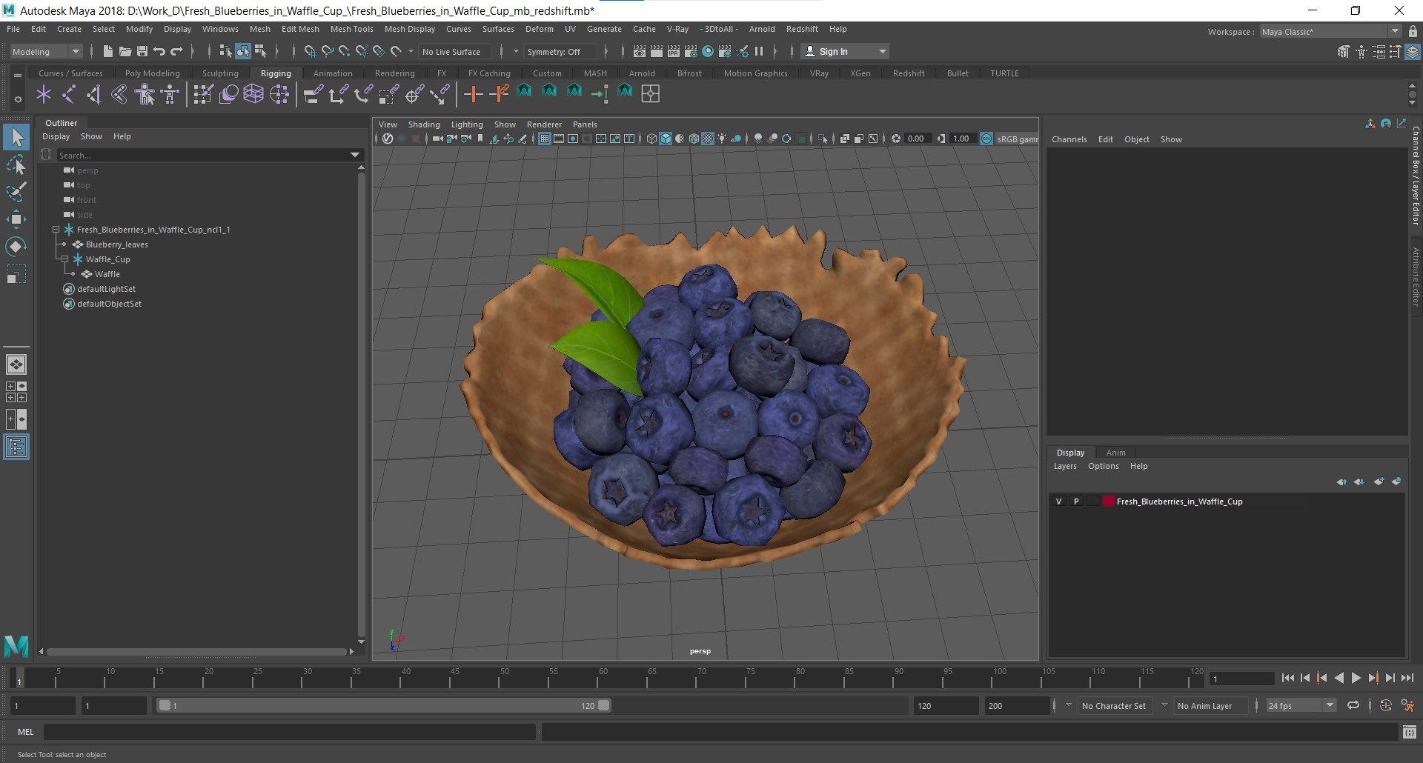1423x763 pixels.
Task: Toggle V visibility of Fresh_Blueberries_in_Waffle_Cup layer
Action: [x=1059, y=502]
